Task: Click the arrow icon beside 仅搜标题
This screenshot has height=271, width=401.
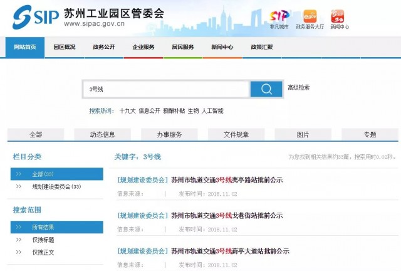Action: tap(19, 240)
